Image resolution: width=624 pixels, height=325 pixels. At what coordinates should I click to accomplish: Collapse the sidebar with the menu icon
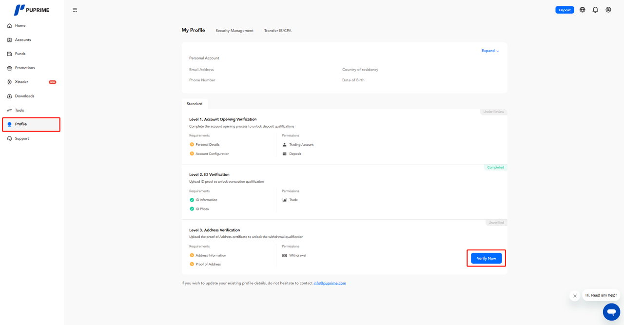(x=75, y=10)
